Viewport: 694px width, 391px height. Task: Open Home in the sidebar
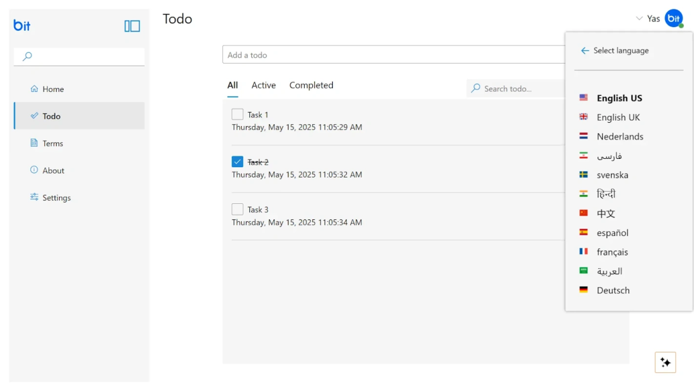(x=79, y=89)
